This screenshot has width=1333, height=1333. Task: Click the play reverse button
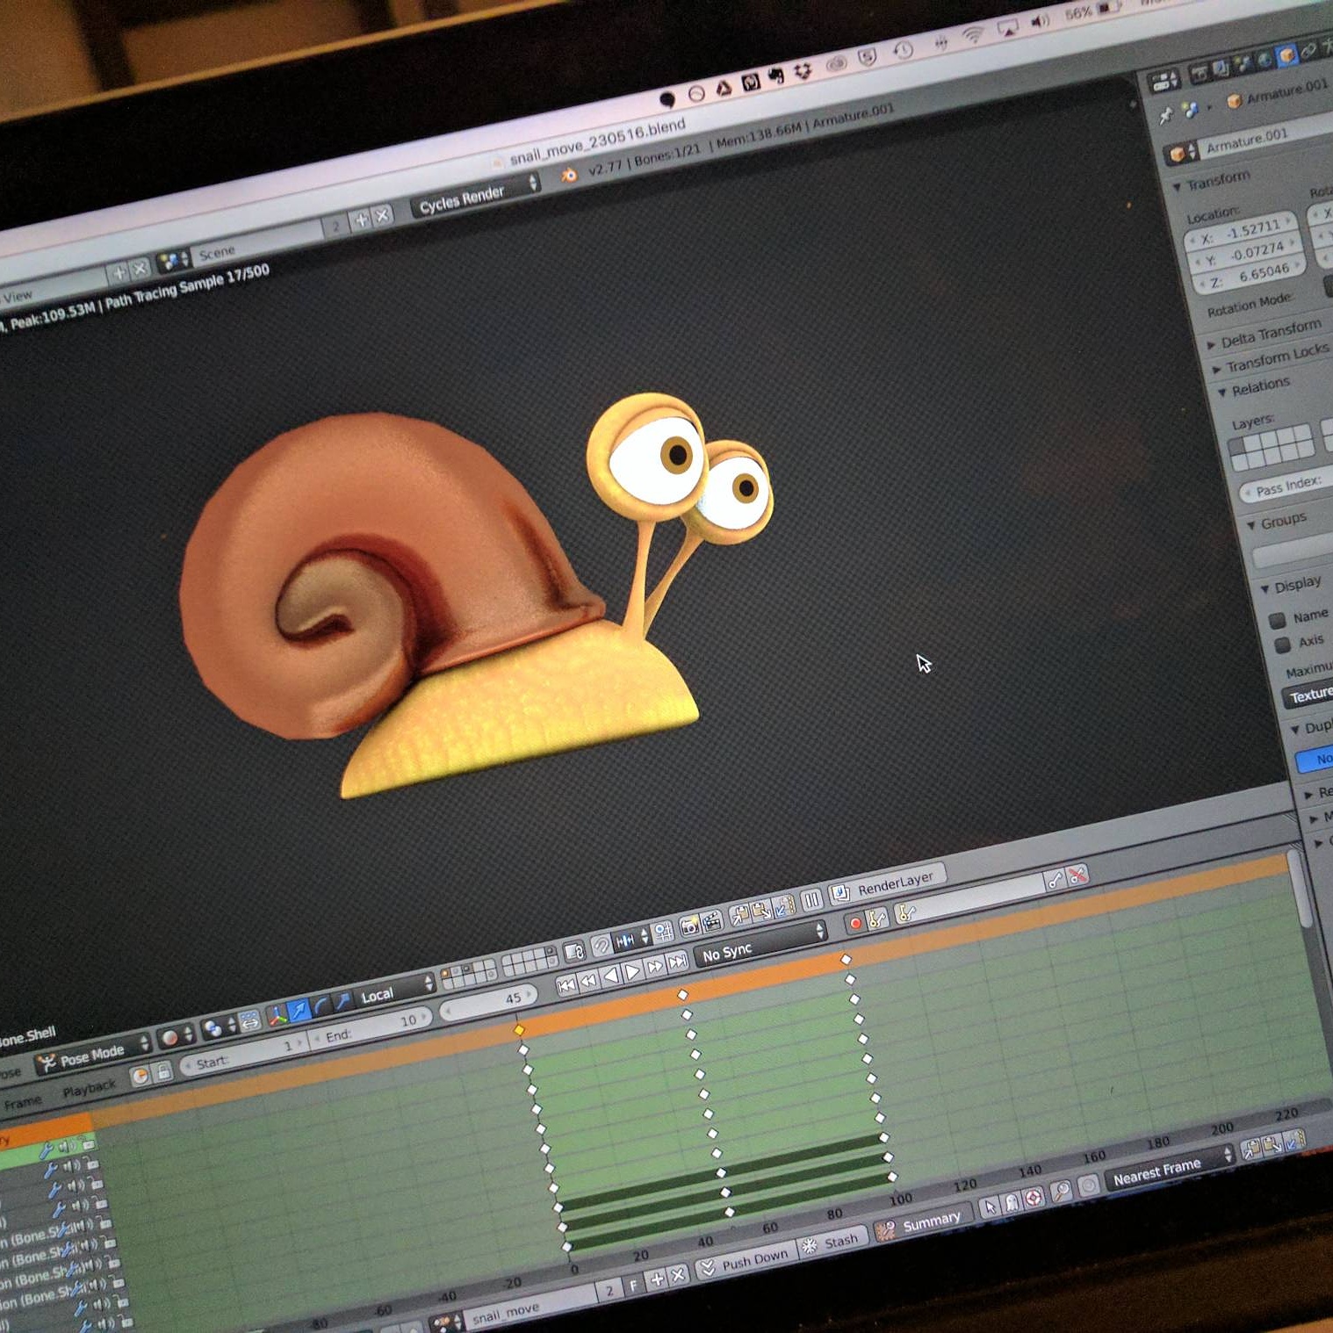coord(610,976)
